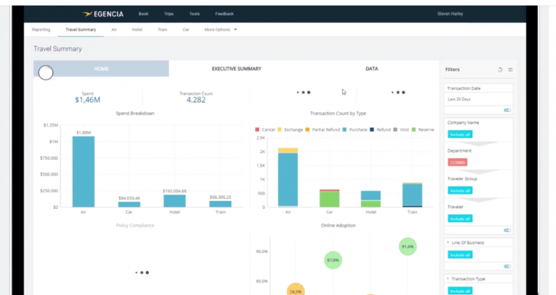The height and width of the screenshot is (295, 556).
Task: Toggle the switch below Line Of Business
Action: pyautogui.click(x=507, y=266)
